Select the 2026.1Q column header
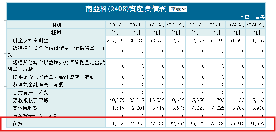The height and width of the screenshot is (132, 276). pos(135,25)
